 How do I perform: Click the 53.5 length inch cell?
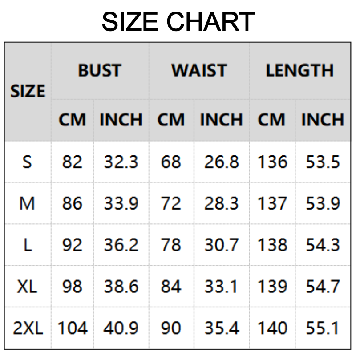coord(323,162)
